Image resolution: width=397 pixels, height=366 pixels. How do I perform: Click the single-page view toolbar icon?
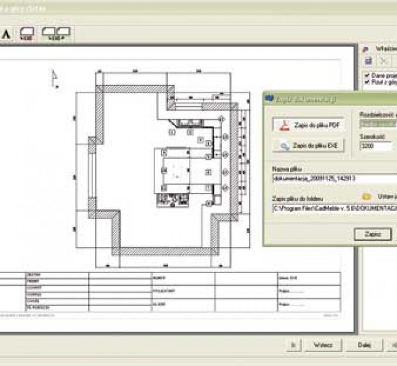click(x=27, y=34)
